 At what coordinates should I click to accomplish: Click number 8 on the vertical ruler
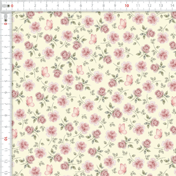tap(6, 115)
